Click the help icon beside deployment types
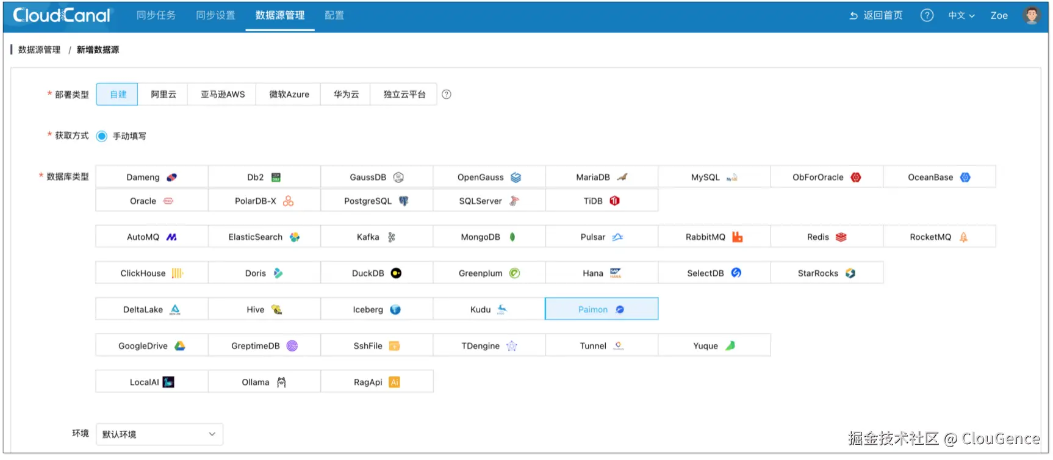Image resolution: width=1053 pixels, height=460 pixels. tap(447, 95)
